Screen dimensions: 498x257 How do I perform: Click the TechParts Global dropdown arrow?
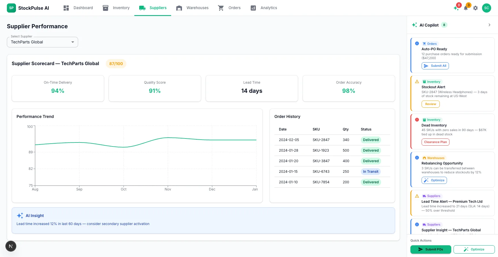coord(73,42)
